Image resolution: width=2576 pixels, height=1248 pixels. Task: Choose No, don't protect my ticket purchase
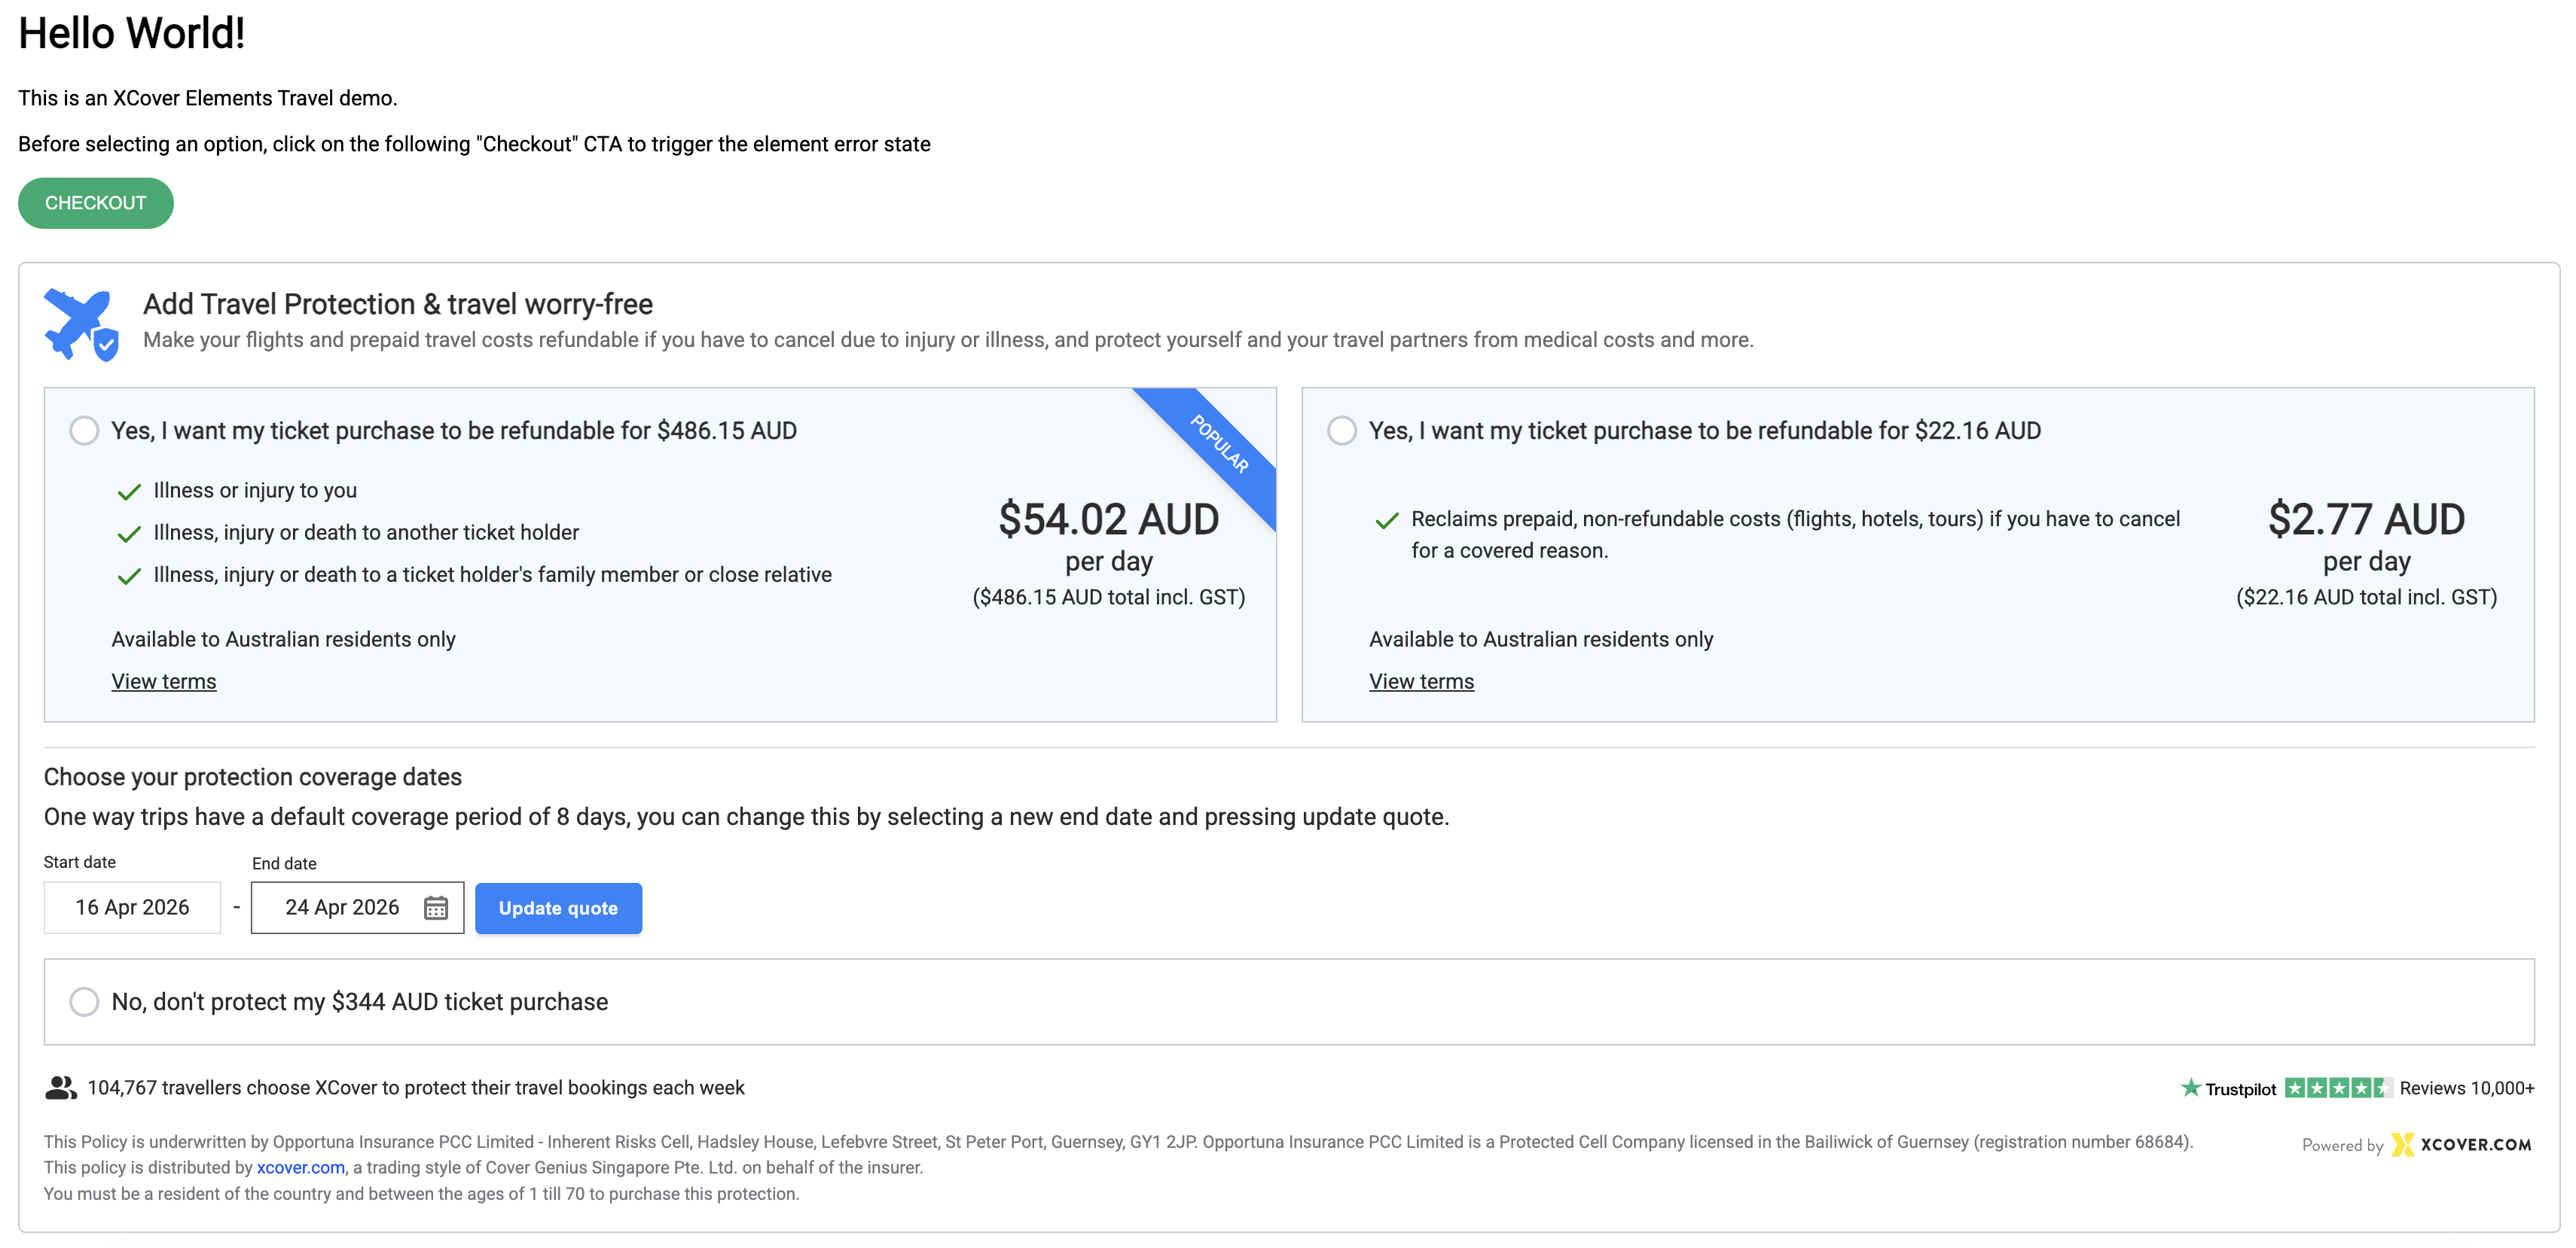84,1001
